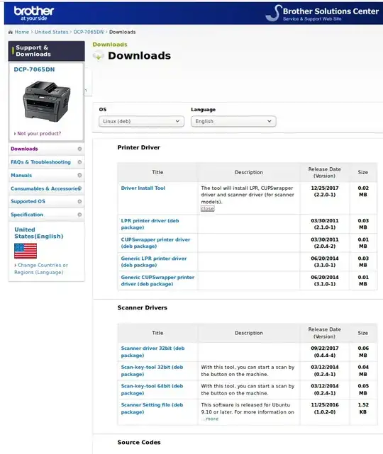Open Generic LPR printer driver link
The height and width of the screenshot is (454, 383).
pos(154,262)
